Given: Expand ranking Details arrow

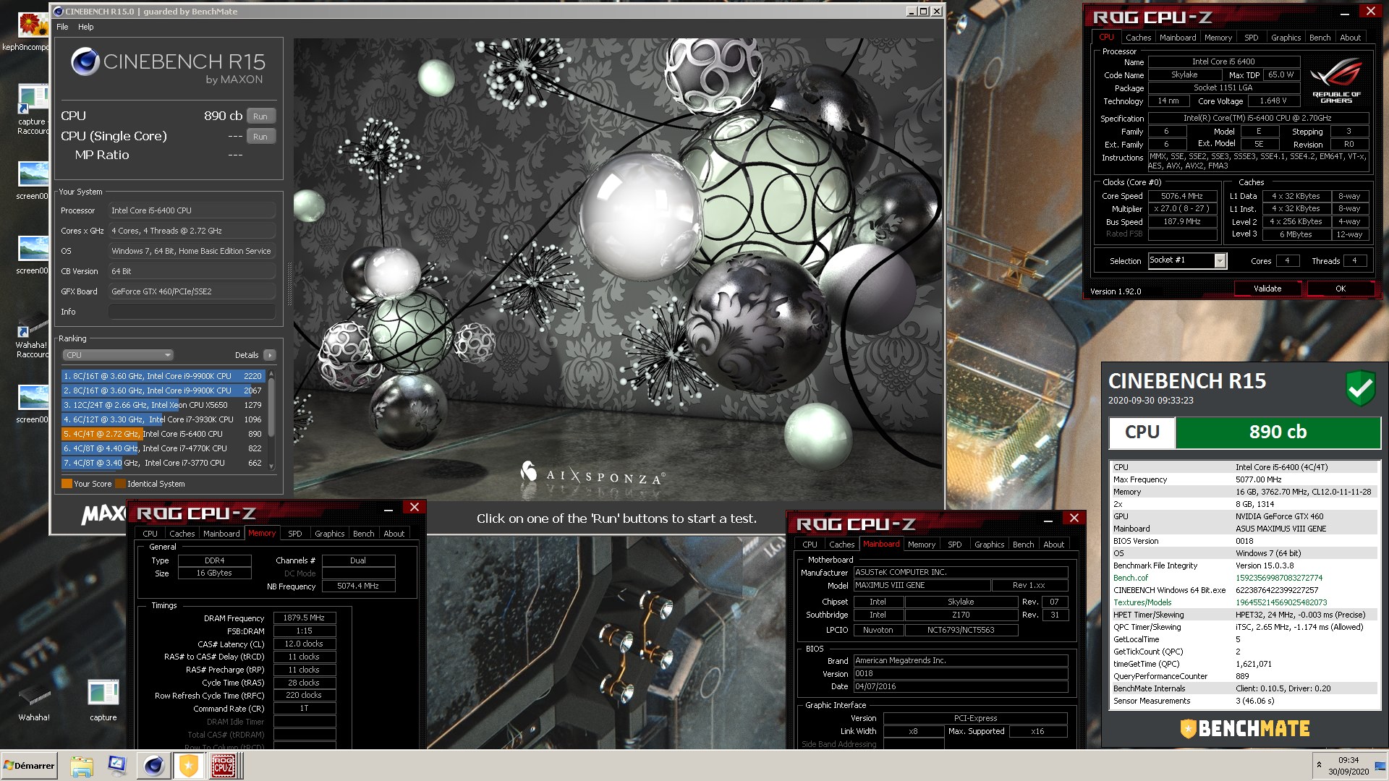Looking at the screenshot, I should [269, 355].
